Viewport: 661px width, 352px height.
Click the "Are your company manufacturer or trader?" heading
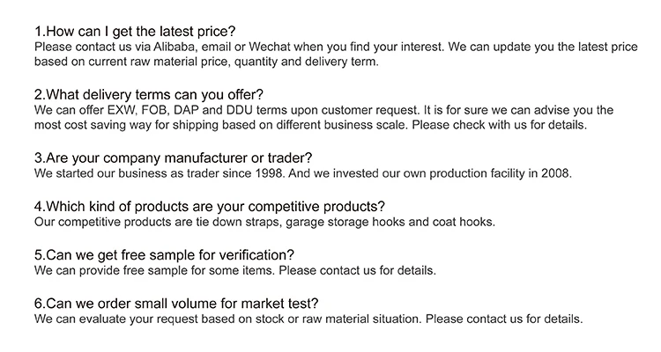point(167,158)
